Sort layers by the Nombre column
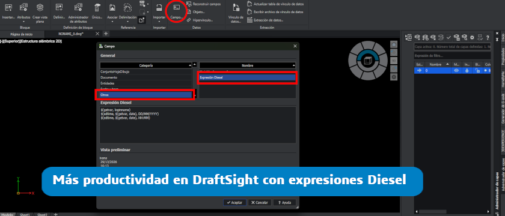Viewport: 505px width, 216px height. 438,64
